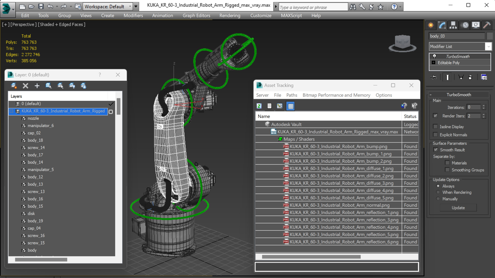Viewport: 495px width, 278px height.
Task: Open the Undo history dropdown arrow
Action: pyautogui.click(x=57, y=6)
